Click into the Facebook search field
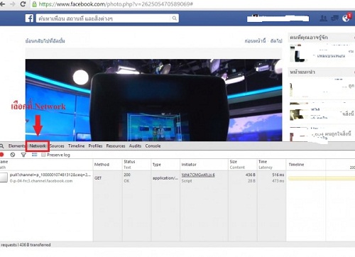355x257 pixels. (x=104, y=18)
